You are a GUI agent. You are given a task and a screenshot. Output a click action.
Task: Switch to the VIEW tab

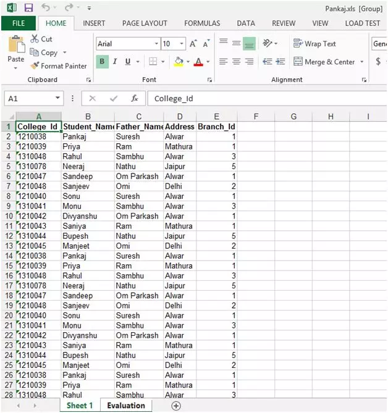[x=320, y=23]
